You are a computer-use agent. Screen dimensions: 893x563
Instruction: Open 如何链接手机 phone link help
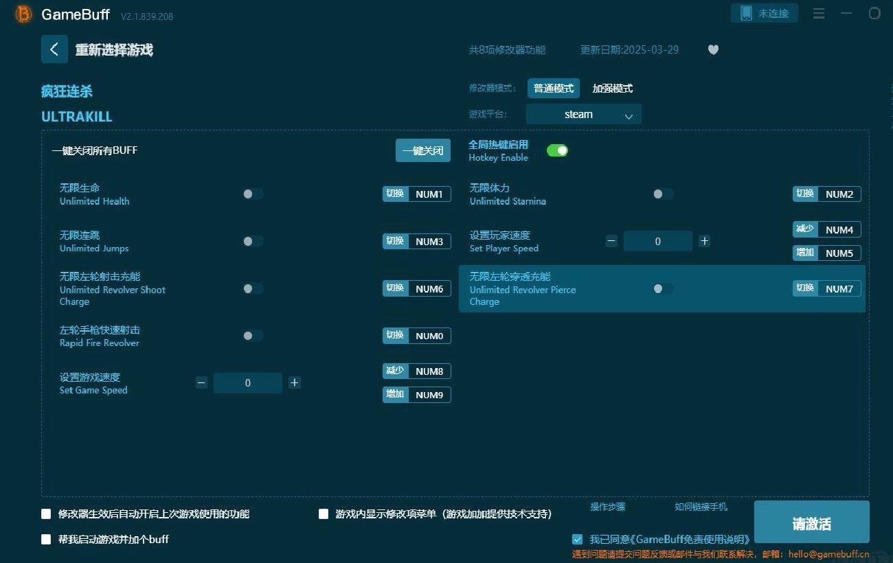[x=701, y=507]
